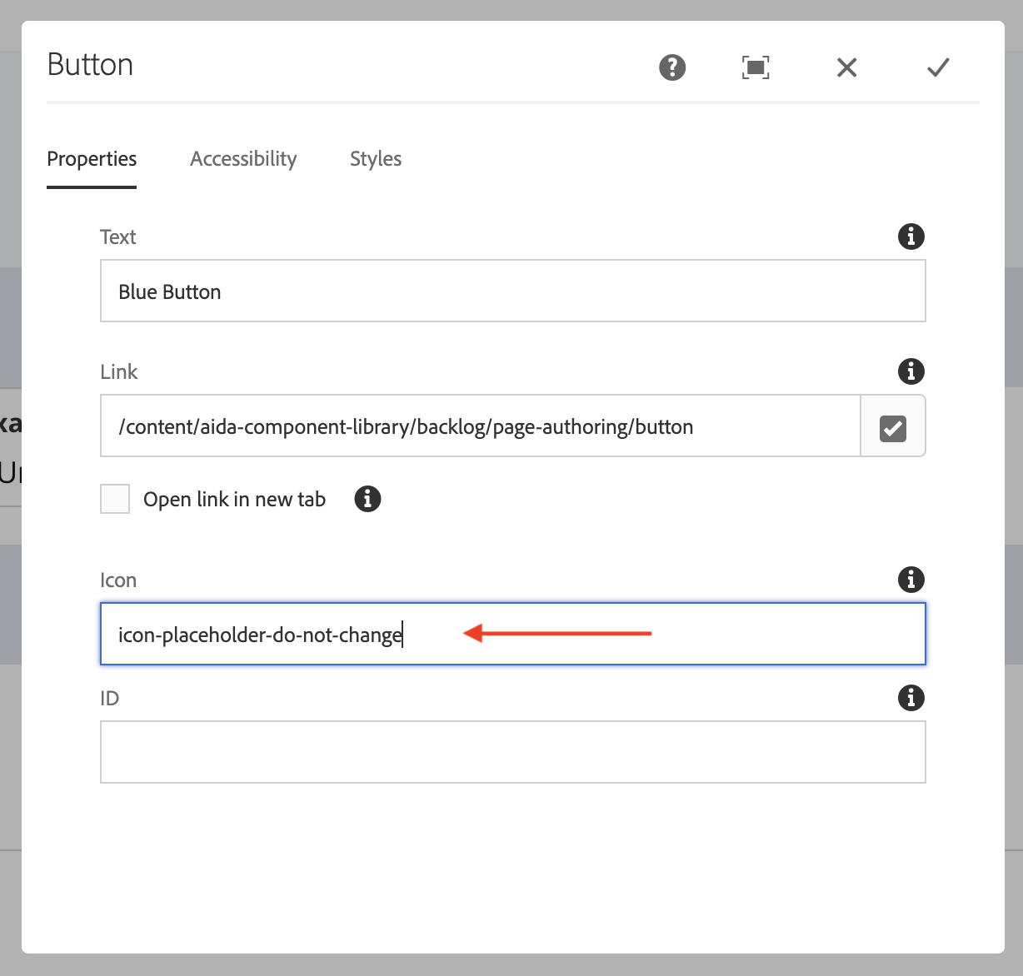Open the Styles tab

(x=376, y=159)
